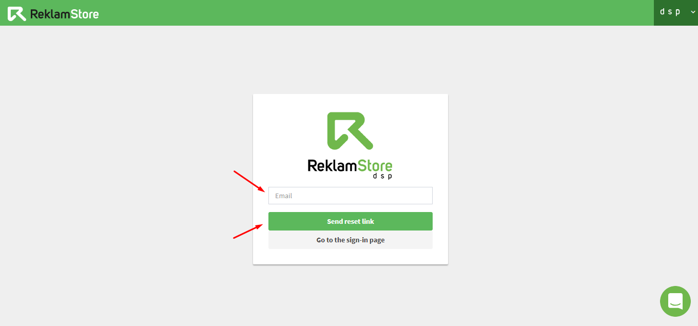Go to the sign-in page
Viewport: 698px width, 326px height.
(x=350, y=240)
